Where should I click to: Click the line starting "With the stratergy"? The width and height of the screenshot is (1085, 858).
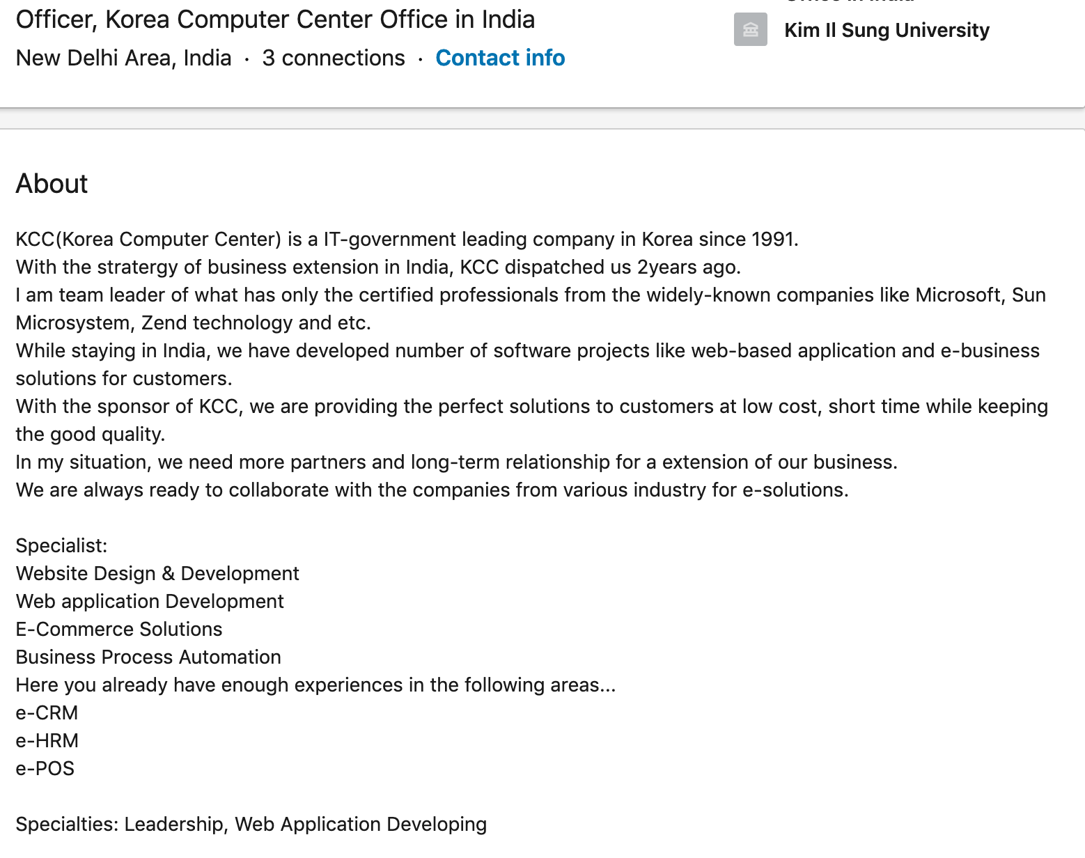(378, 267)
